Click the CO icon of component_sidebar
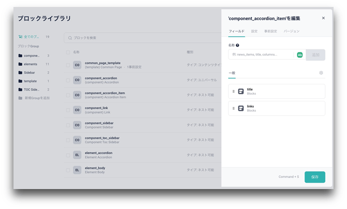This screenshot has height=209, width=347. [77, 125]
